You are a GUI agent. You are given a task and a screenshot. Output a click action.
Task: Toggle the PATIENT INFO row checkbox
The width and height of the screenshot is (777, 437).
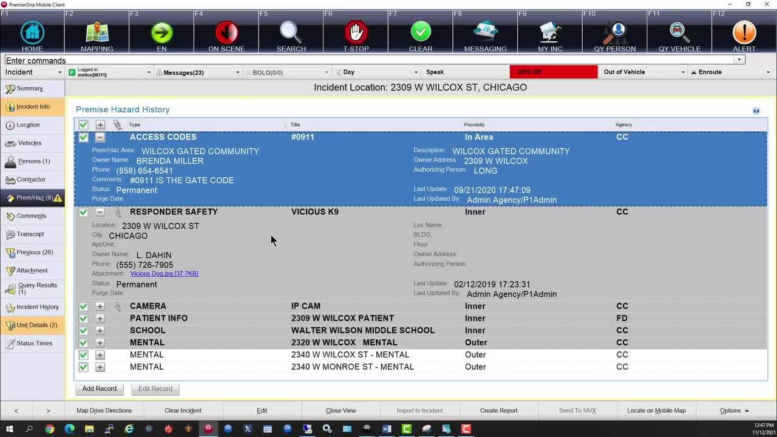[83, 319]
